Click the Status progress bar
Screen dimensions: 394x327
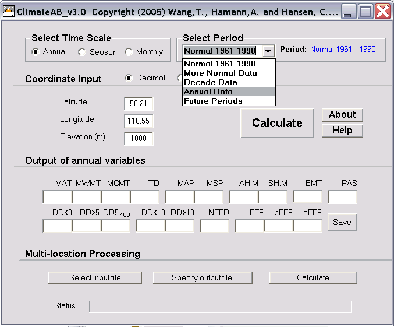pos(220,307)
